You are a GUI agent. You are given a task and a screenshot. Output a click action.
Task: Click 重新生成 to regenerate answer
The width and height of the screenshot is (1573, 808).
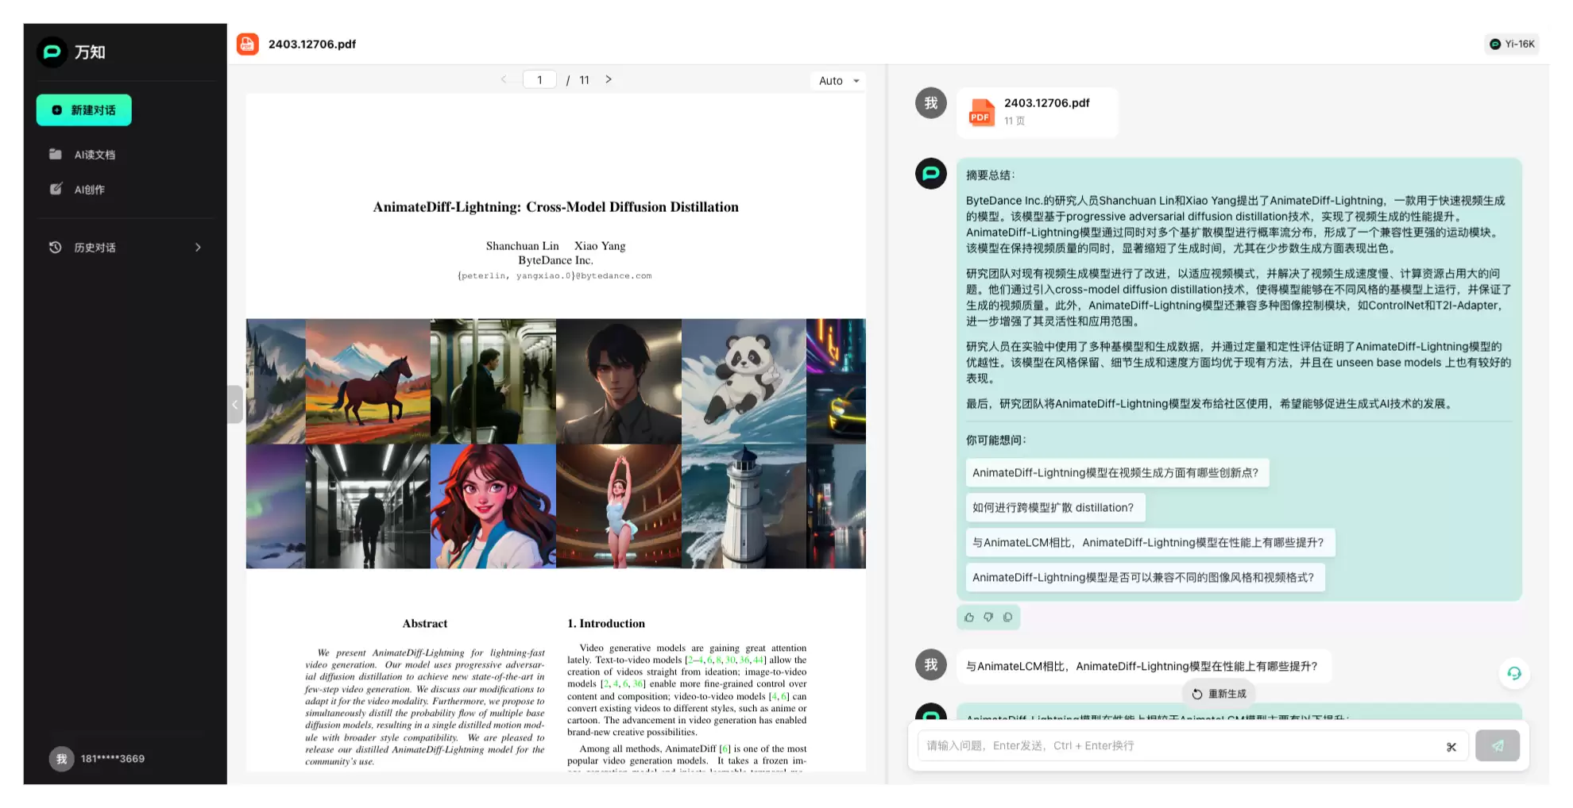click(x=1219, y=694)
